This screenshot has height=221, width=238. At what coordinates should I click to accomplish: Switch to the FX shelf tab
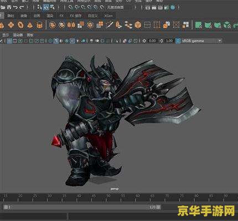(61, 16)
